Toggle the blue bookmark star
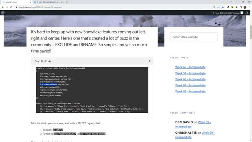This screenshot has height=142, width=252. pyautogui.click(x=223, y=7)
